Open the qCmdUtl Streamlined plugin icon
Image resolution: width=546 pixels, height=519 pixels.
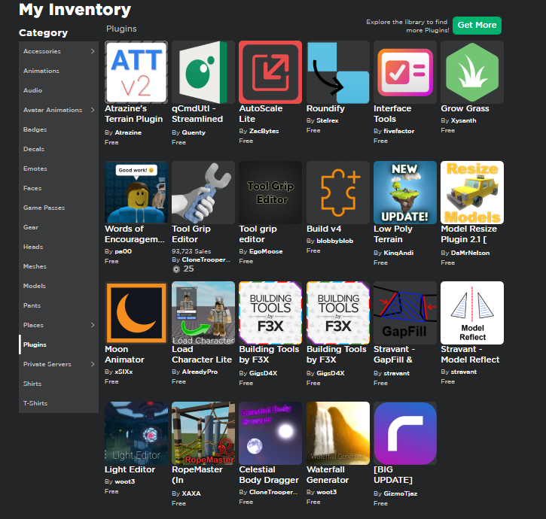(203, 72)
